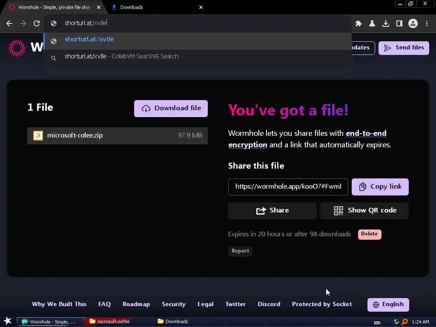
Task: Open the FAQ footer link
Action: [x=105, y=304]
